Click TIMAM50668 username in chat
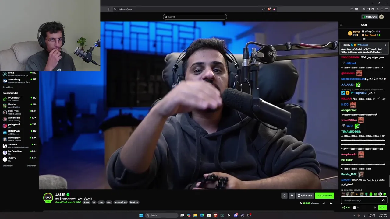 click(x=351, y=132)
